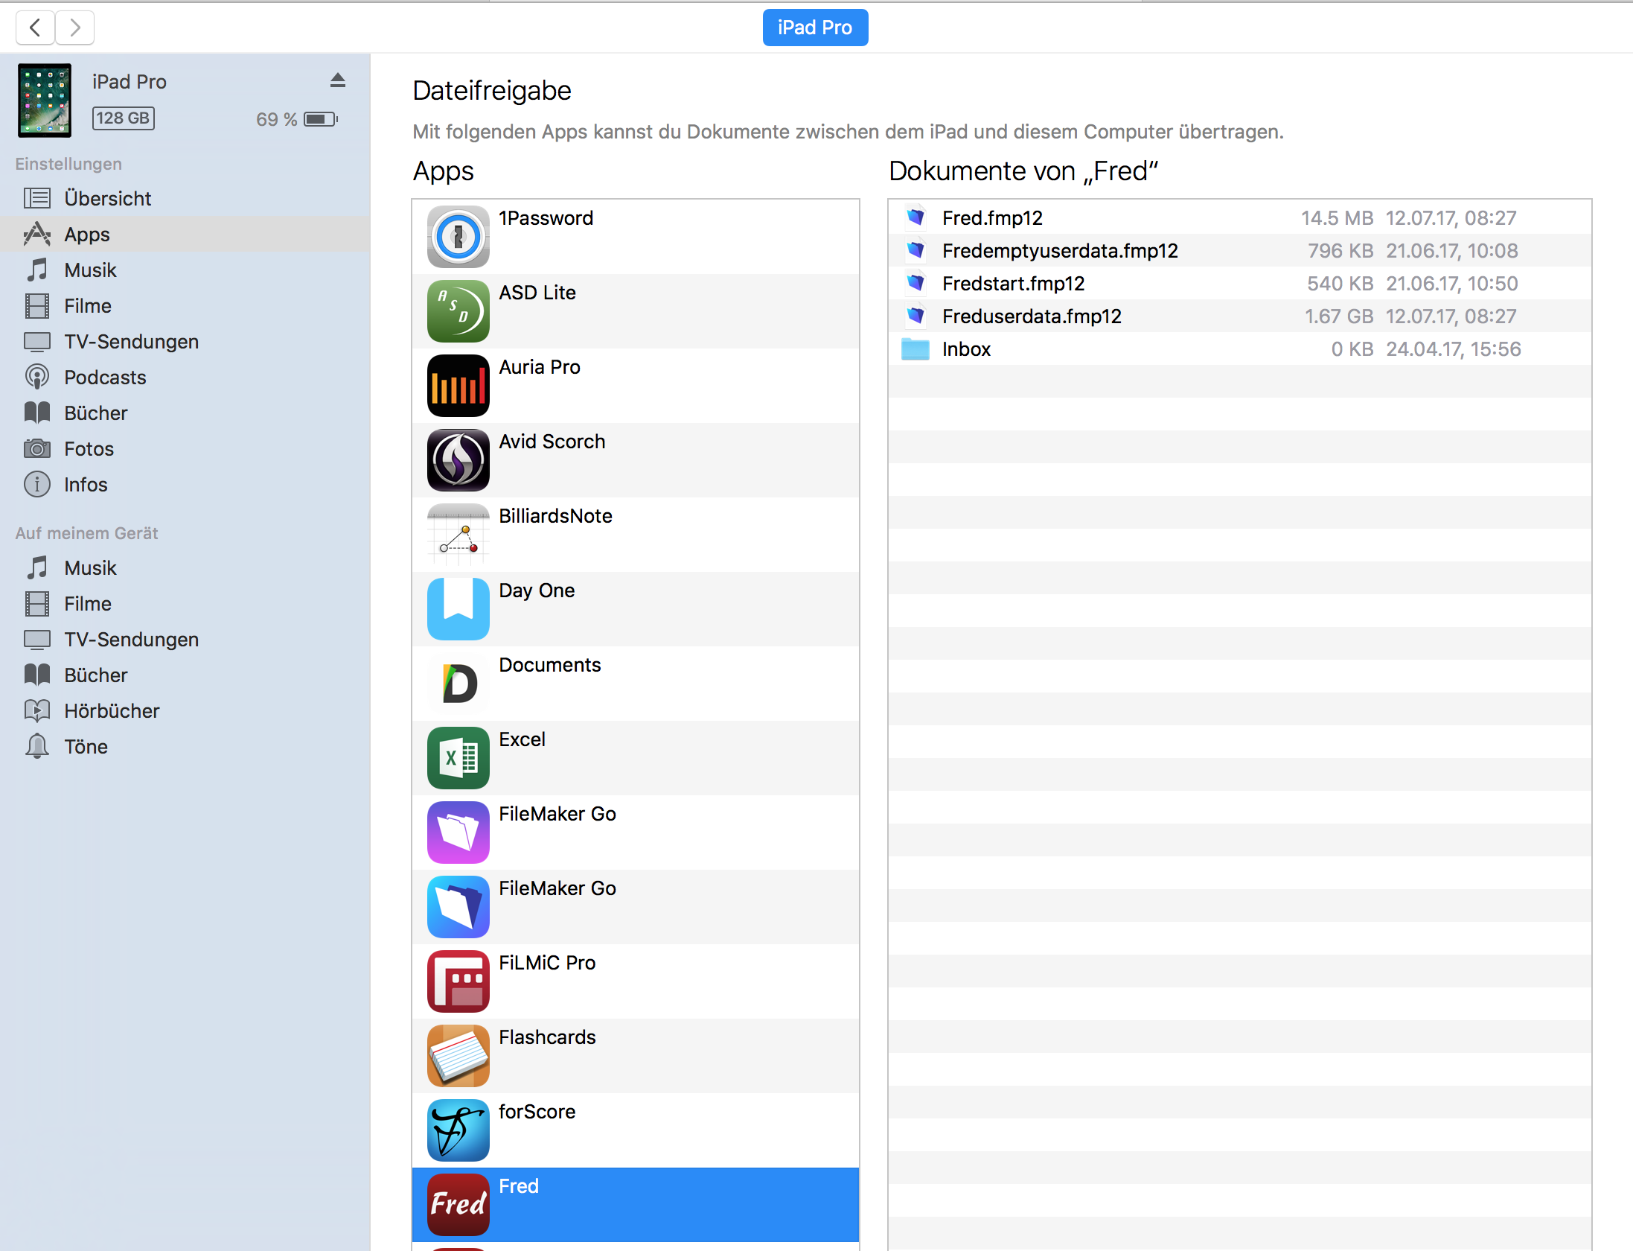Select the Avid Scorch app icon

[458, 460]
